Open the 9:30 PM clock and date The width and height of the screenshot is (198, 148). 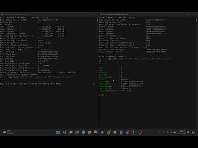click(x=182, y=132)
